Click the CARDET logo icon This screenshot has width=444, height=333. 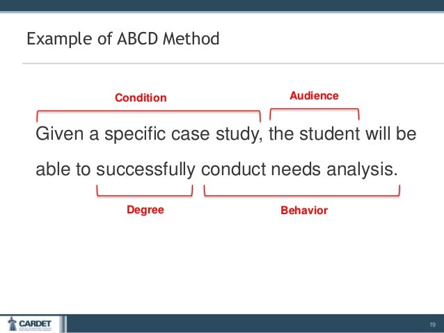[x=12, y=324]
